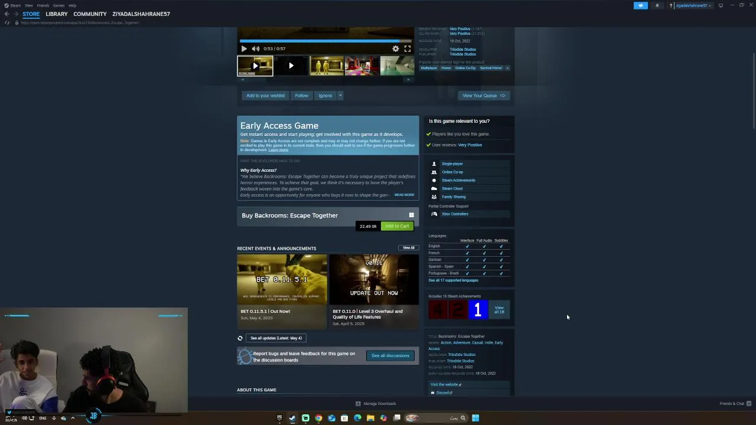The image size is (756, 425).
Task: Enter fullscreen for the trailer video
Action: tap(408, 49)
